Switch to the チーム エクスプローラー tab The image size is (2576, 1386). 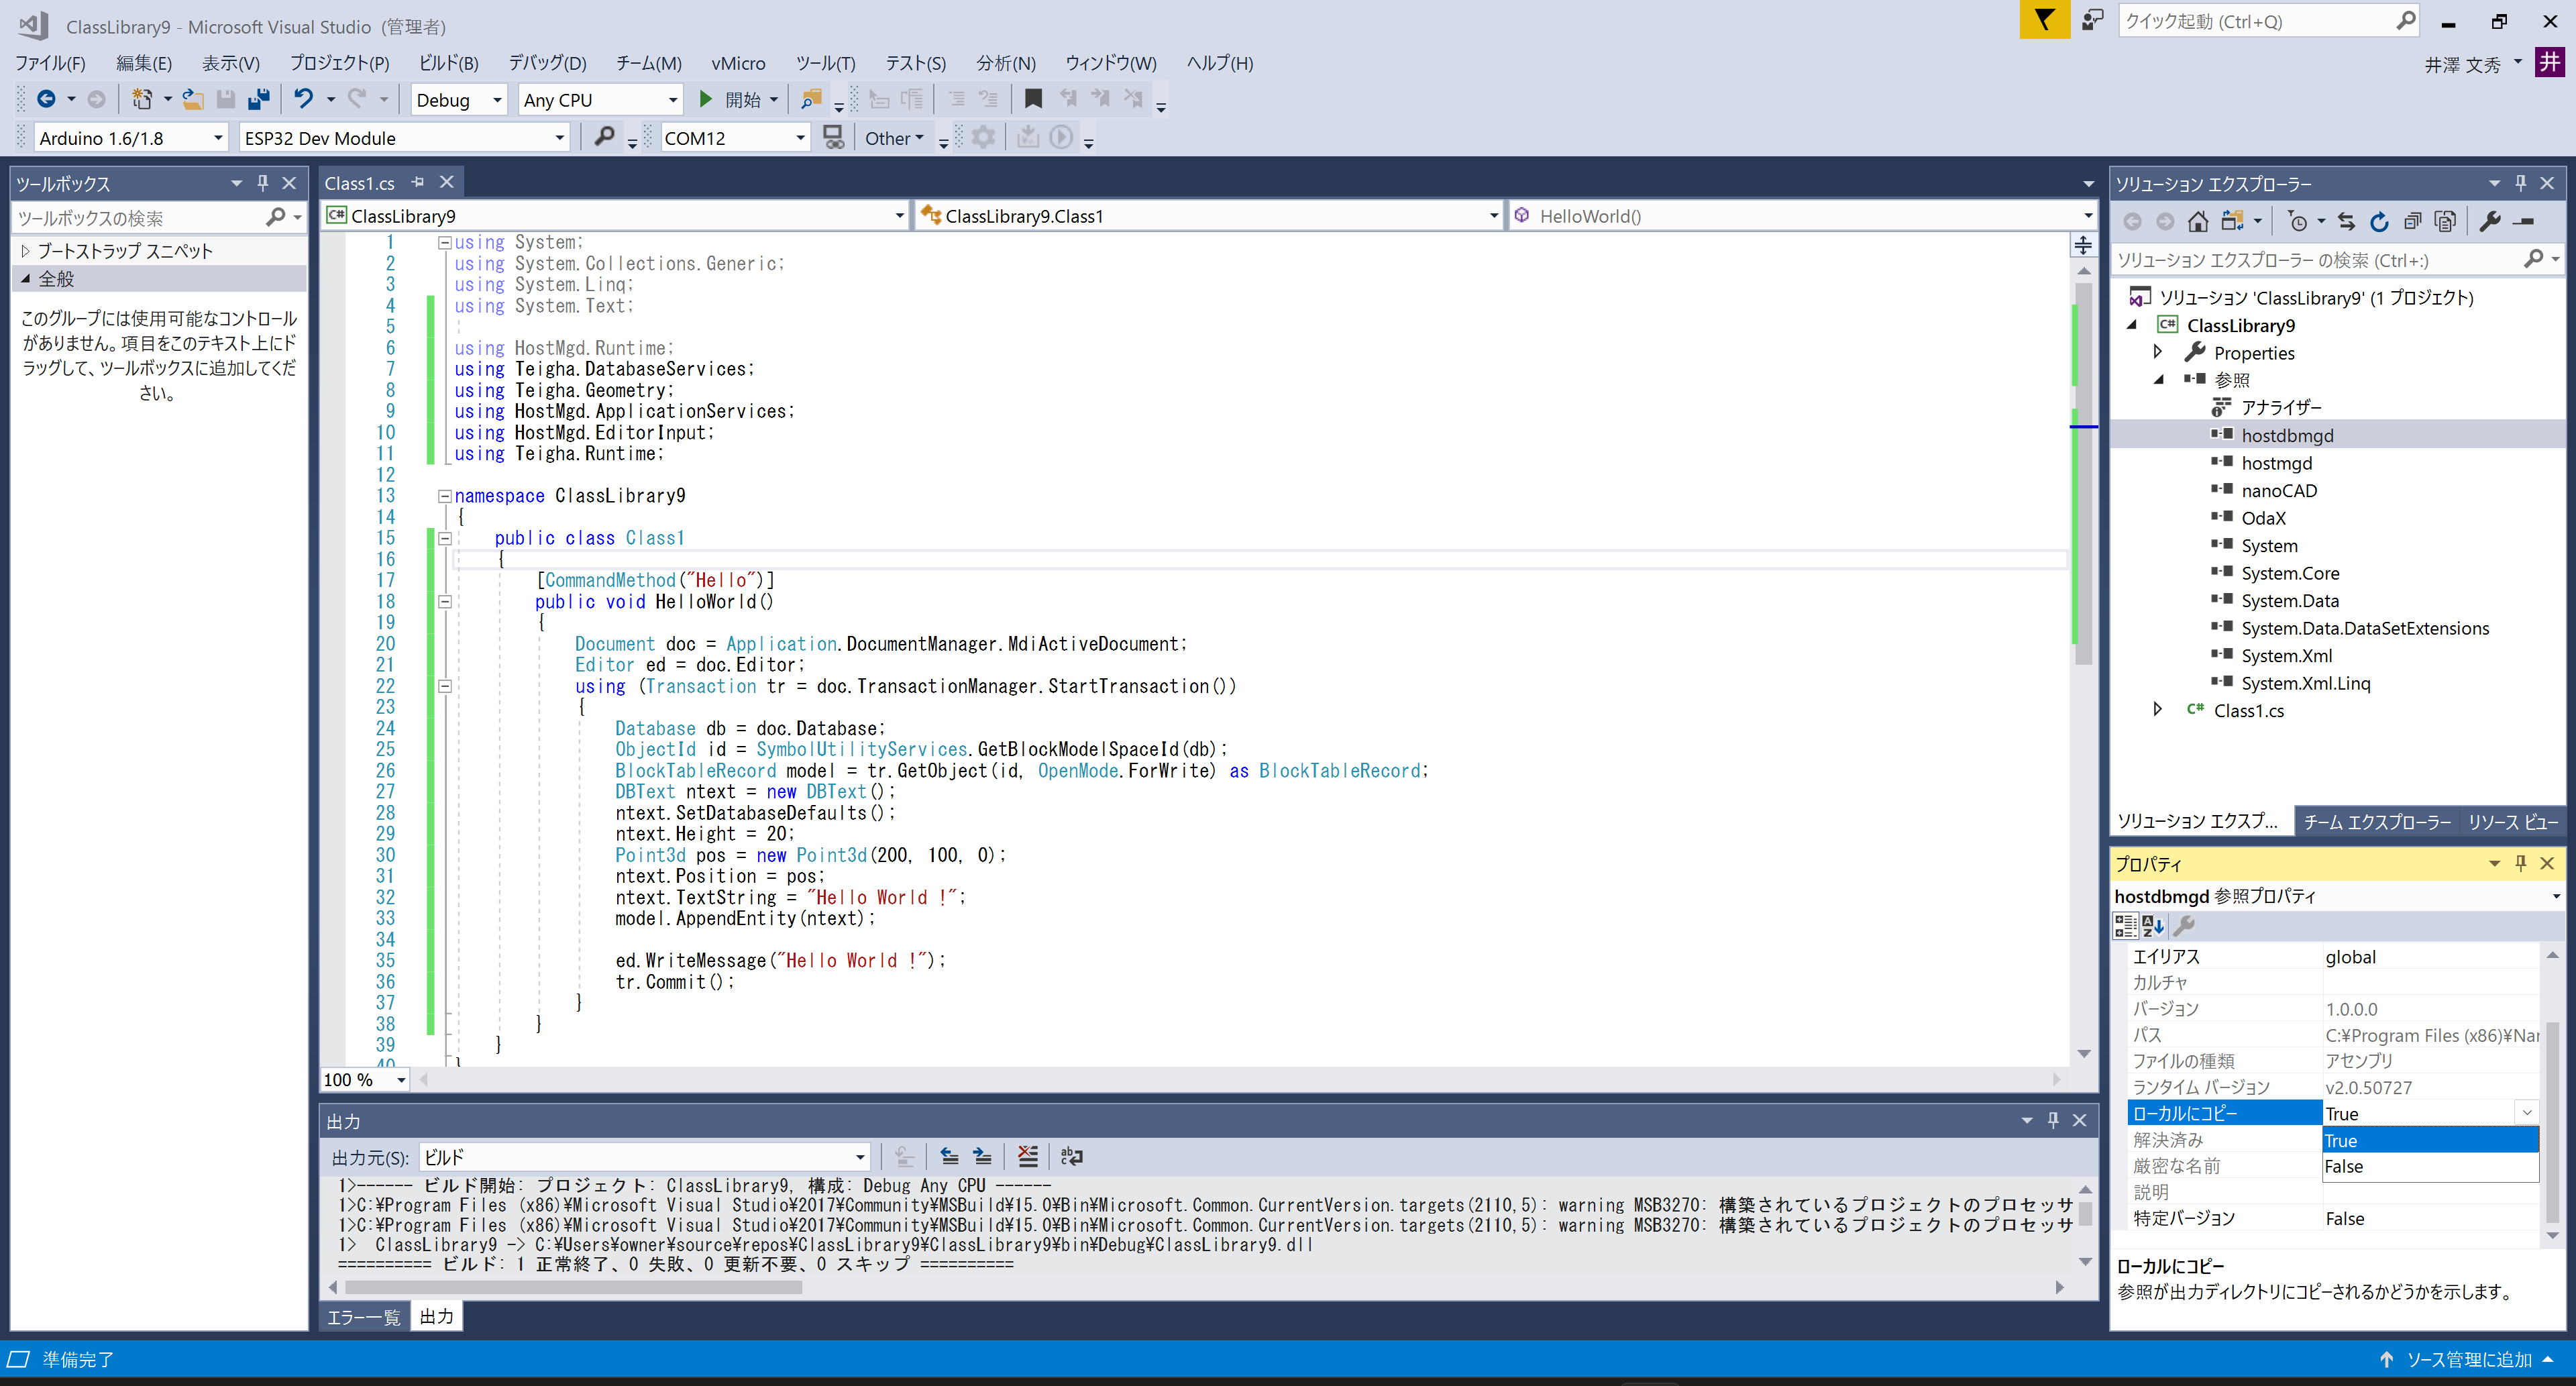tap(2377, 822)
